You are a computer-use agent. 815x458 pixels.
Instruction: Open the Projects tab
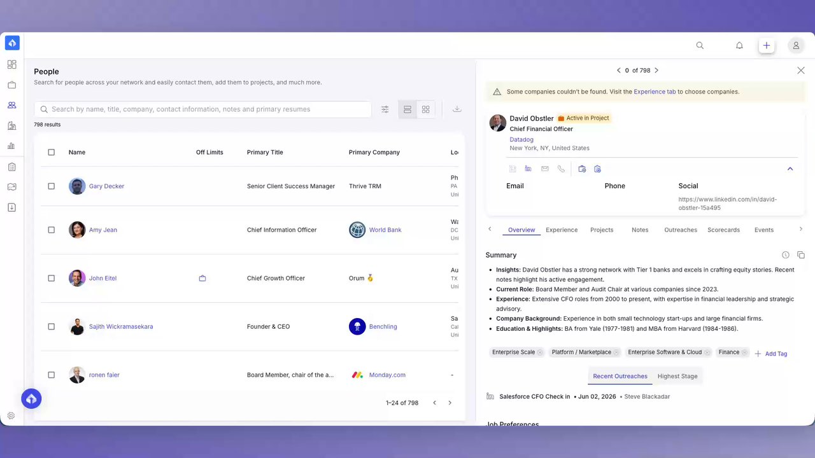pos(602,230)
